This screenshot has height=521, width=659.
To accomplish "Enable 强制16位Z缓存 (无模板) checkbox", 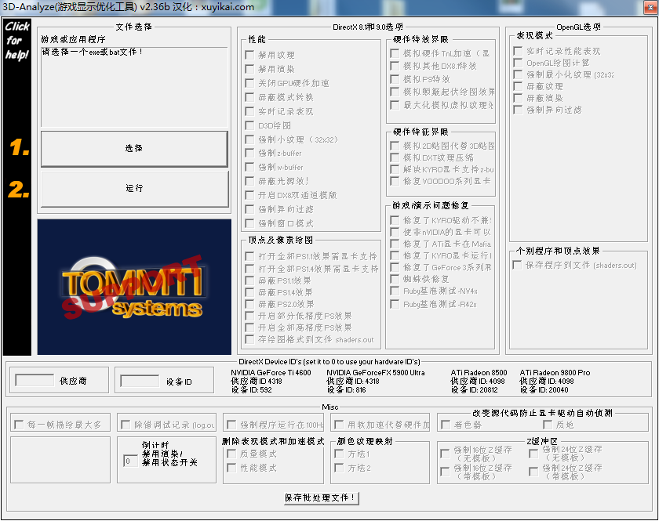I will [x=445, y=454].
